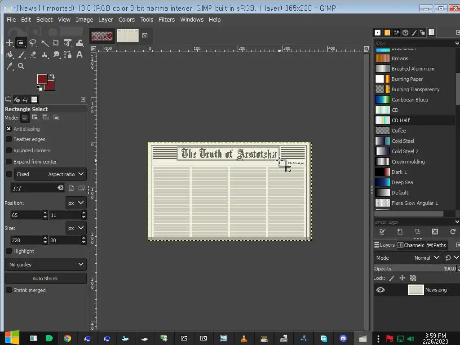Open tool options tab configuration menu
This screenshot has height=345, width=460.
click(83, 99)
